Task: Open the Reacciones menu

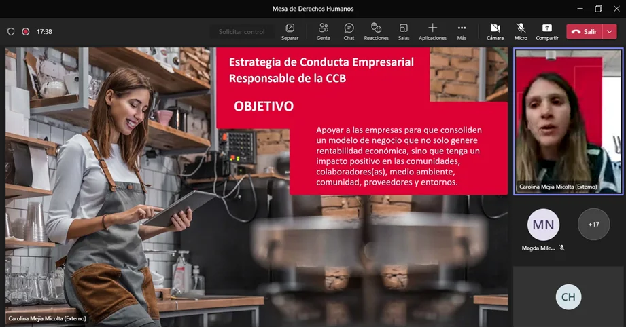Action: click(376, 31)
